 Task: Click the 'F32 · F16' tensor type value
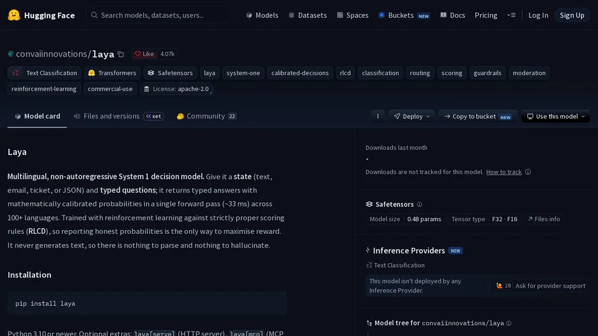[x=505, y=219]
